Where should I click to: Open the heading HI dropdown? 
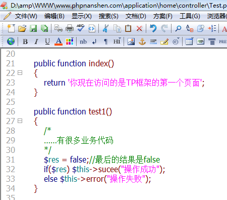pyautogui.click(x=117, y=42)
